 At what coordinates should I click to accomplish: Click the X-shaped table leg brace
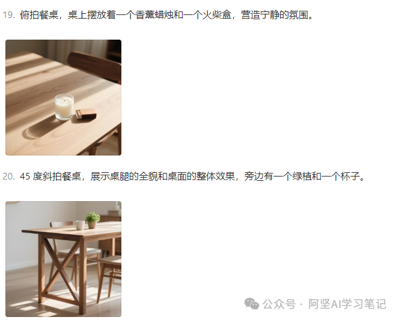point(61,268)
